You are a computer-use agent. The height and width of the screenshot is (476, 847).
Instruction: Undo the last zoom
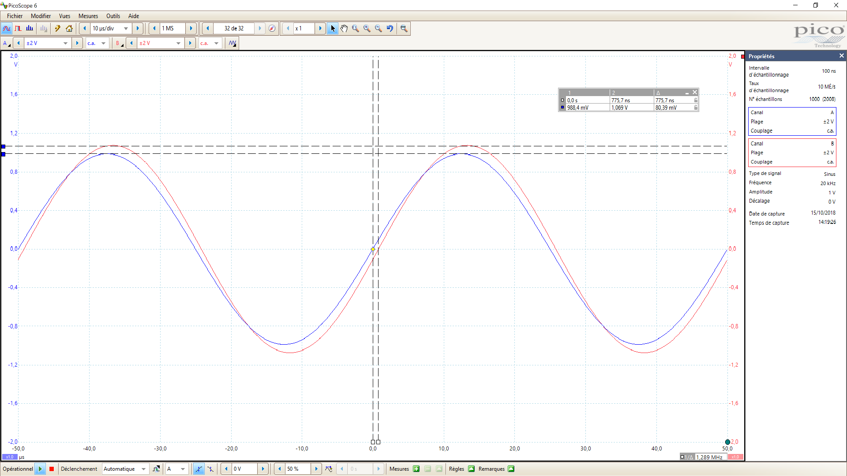pyautogui.click(x=390, y=29)
